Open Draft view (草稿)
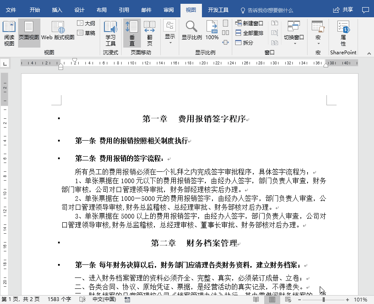 click(86, 33)
